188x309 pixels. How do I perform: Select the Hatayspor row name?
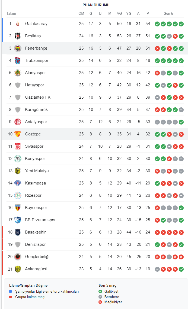click(x=34, y=85)
